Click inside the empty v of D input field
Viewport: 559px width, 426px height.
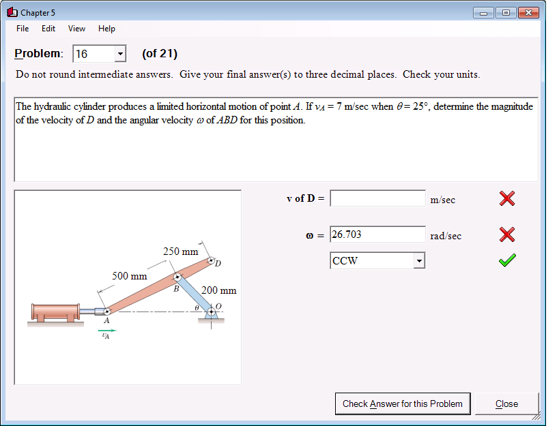377,198
